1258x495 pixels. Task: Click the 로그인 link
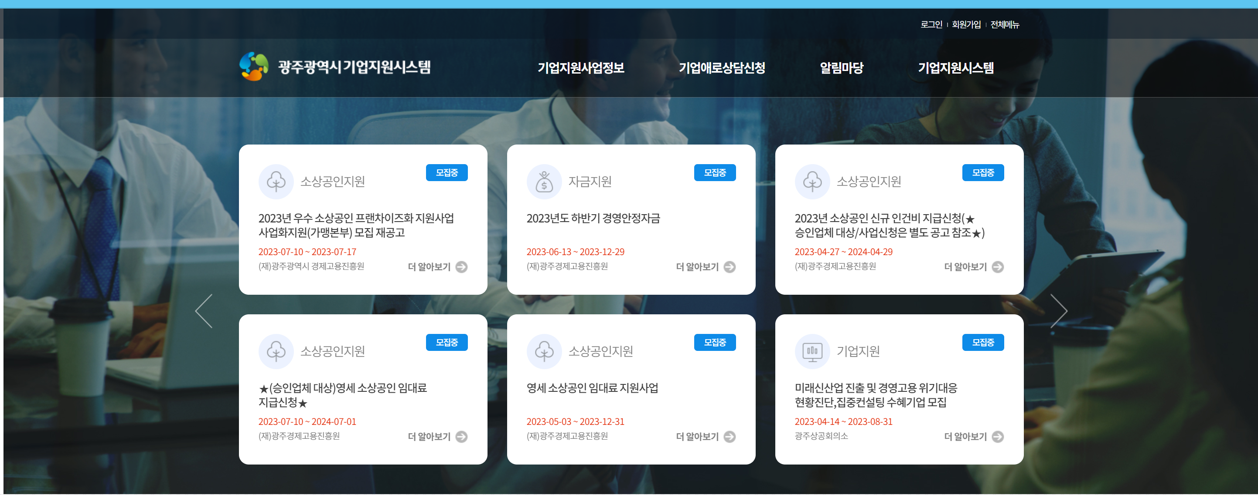point(931,24)
